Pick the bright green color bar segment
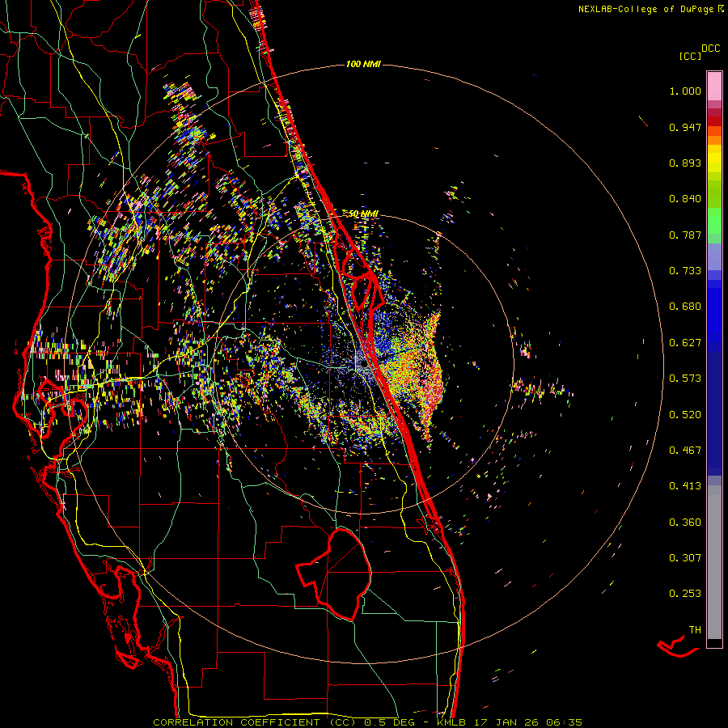 [714, 220]
